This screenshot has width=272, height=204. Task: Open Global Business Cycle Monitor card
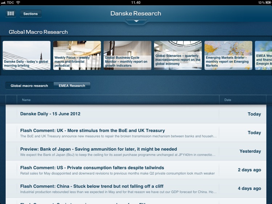pos(128,55)
